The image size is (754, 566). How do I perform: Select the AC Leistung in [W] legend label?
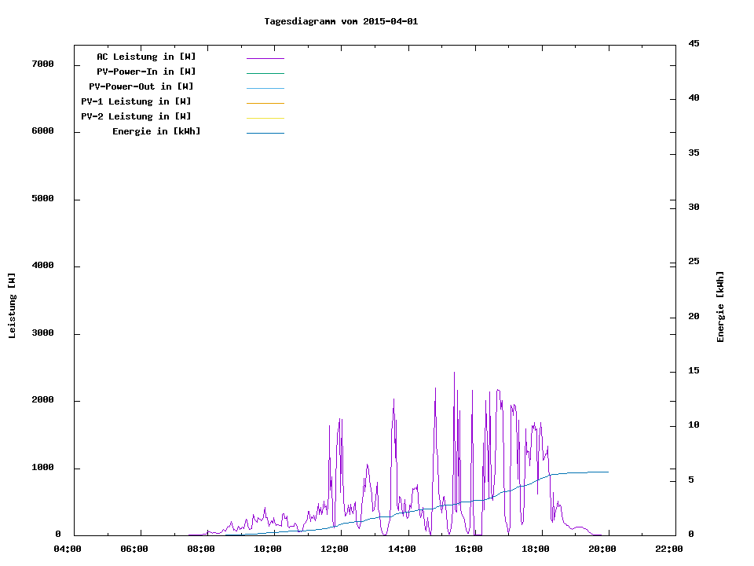click(x=146, y=57)
